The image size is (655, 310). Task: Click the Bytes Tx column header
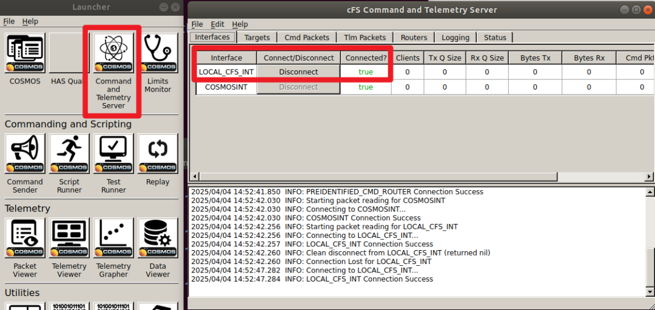[x=535, y=58]
